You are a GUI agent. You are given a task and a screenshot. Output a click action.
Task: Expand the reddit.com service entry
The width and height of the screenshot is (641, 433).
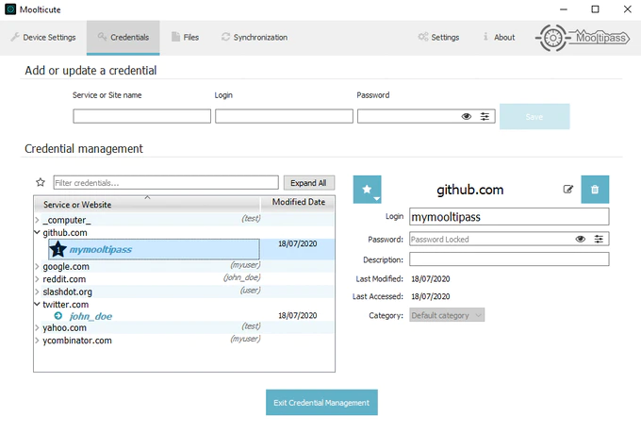38,279
